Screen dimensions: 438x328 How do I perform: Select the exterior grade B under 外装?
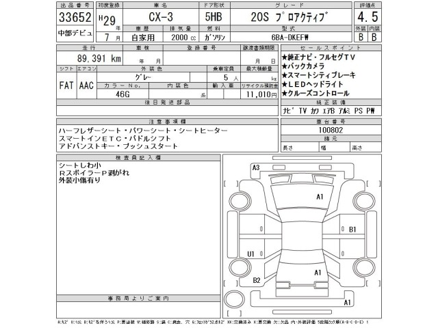[361, 37]
